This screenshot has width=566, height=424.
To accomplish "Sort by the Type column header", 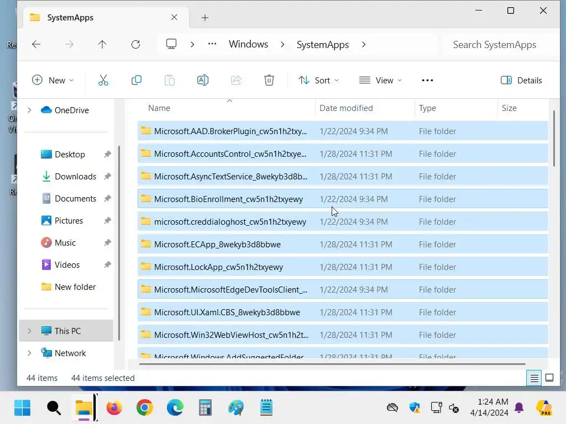I will coord(427,108).
